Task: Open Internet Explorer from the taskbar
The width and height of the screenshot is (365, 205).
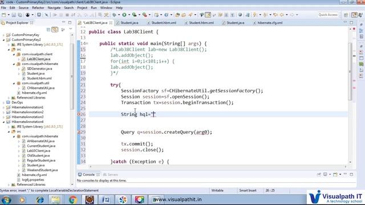Action: tap(39, 200)
